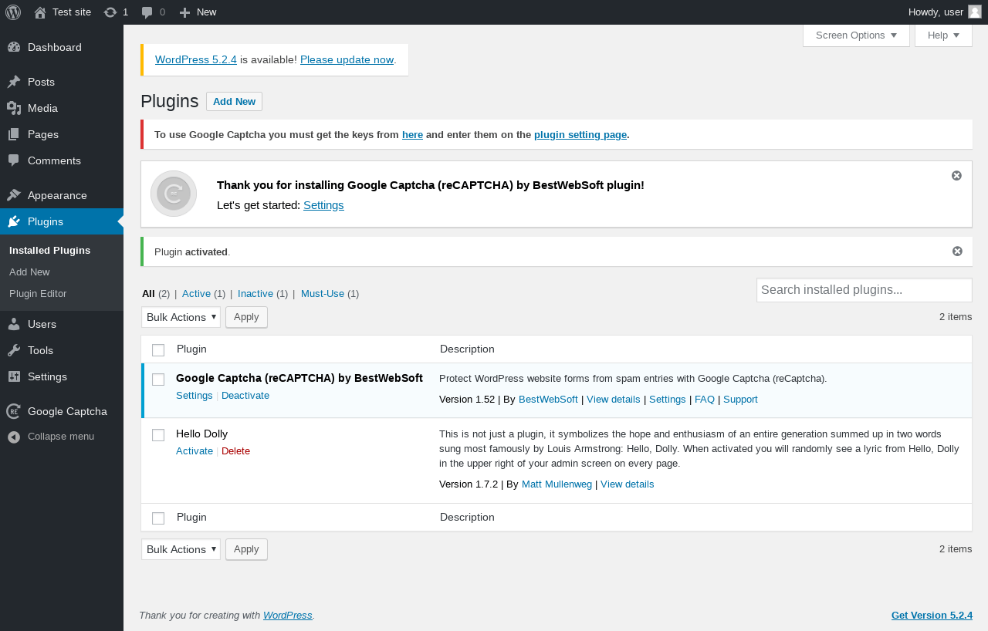The image size is (988, 631).
Task: Filter plugins by the Inactive tab
Action: coord(255,294)
